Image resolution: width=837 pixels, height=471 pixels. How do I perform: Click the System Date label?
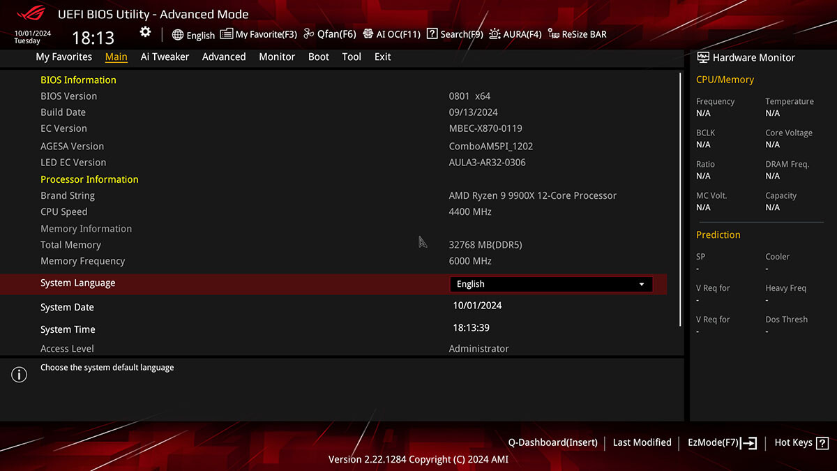(x=67, y=307)
